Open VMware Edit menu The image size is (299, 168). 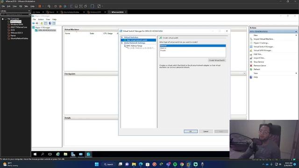[x=9, y=6]
